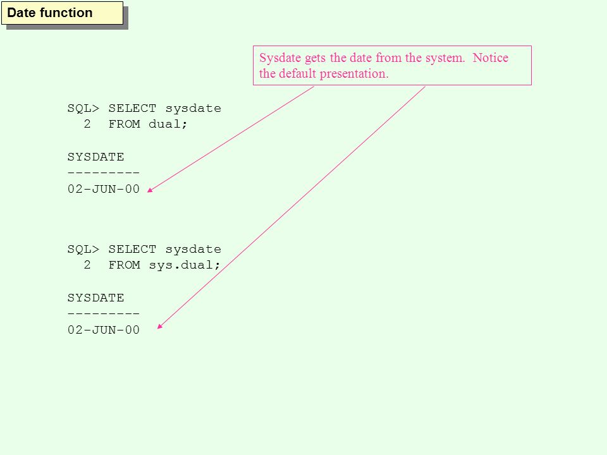Click the first SYSDATE column heading
The width and height of the screenshot is (607, 455).
pyautogui.click(x=95, y=157)
